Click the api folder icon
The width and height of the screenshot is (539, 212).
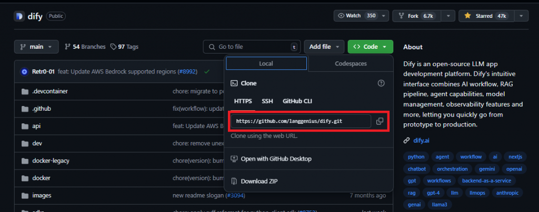(25, 126)
